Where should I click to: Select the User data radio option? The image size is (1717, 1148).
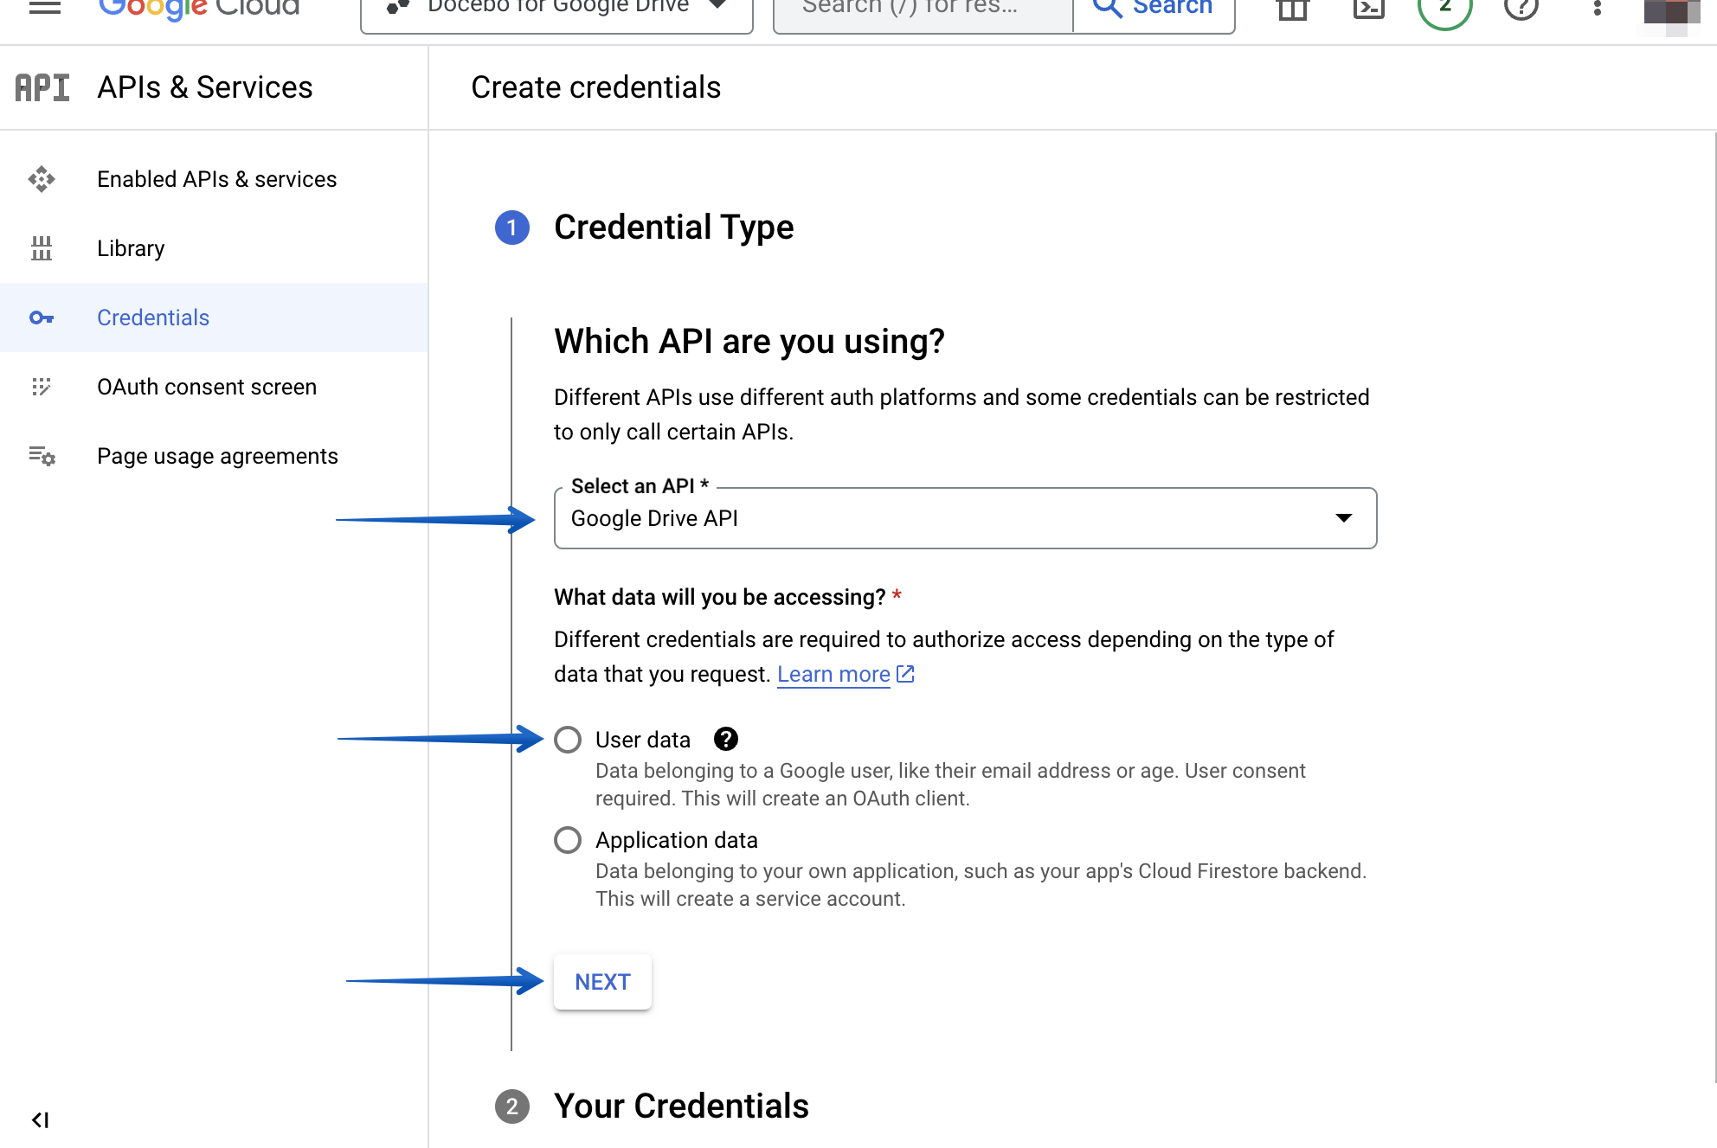pyautogui.click(x=569, y=740)
